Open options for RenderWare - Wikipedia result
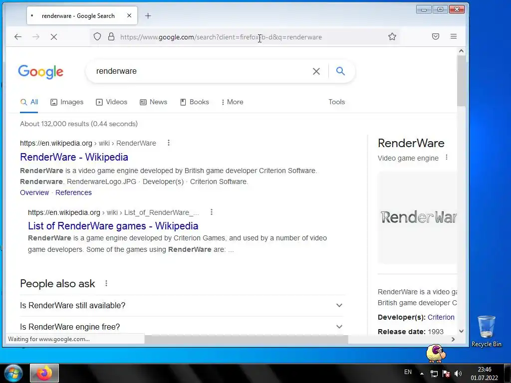Screen dimensions: 511x383 point(169,143)
